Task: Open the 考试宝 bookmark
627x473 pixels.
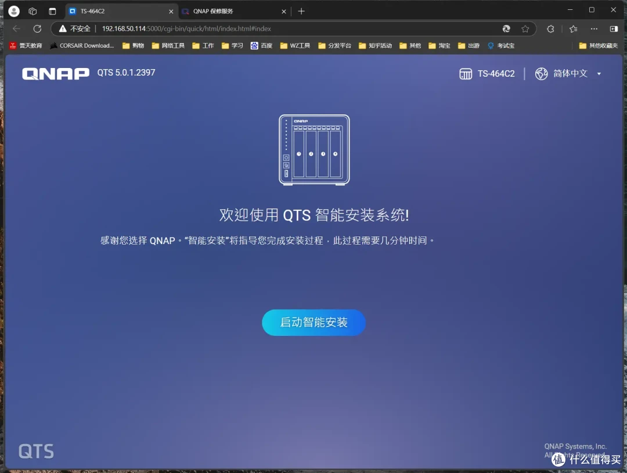Action: coord(501,46)
